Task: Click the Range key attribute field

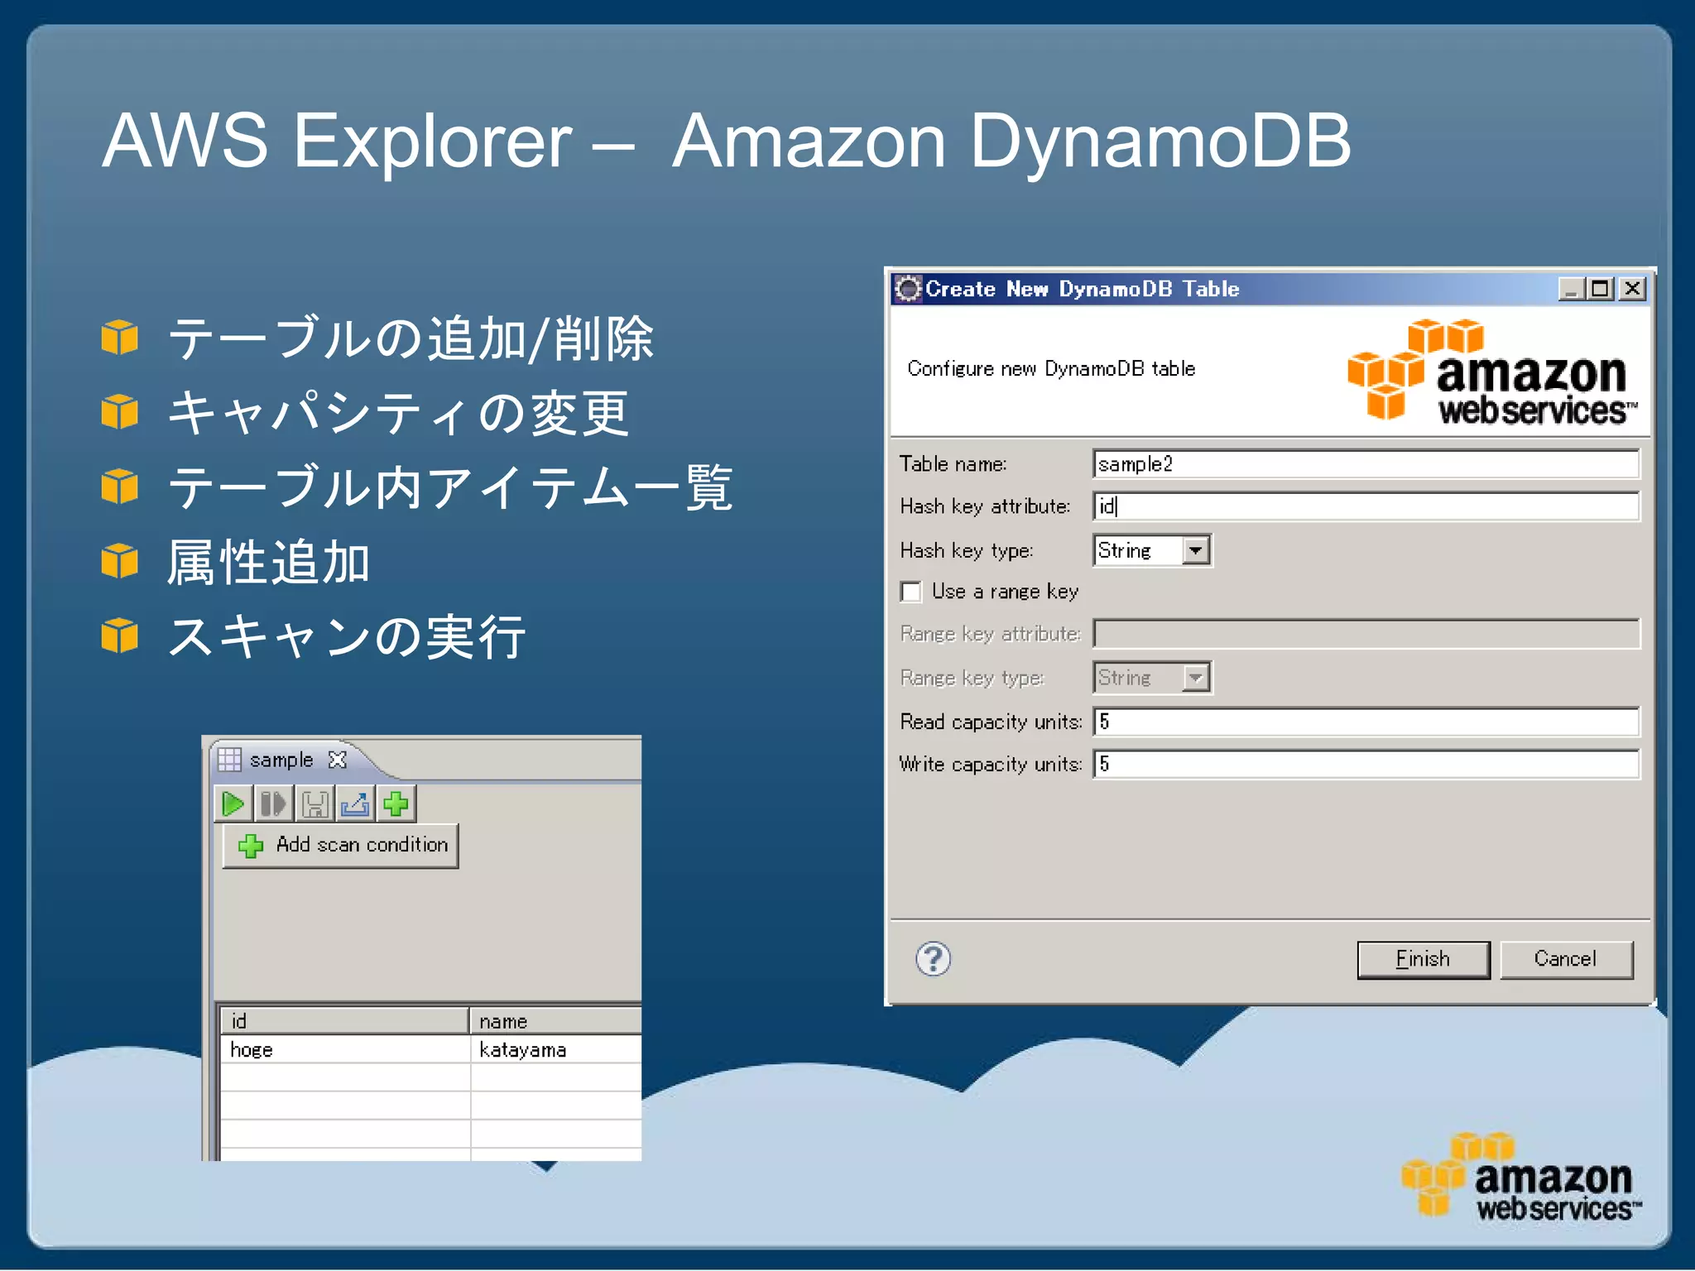Action: pos(1366,634)
